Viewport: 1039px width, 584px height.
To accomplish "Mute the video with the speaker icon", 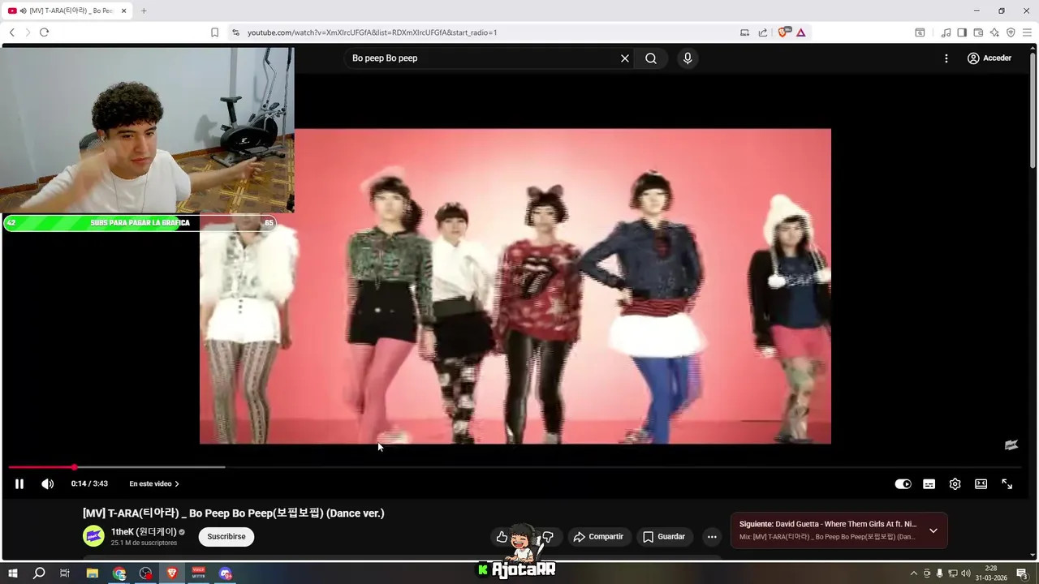I will pyautogui.click(x=48, y=484).
